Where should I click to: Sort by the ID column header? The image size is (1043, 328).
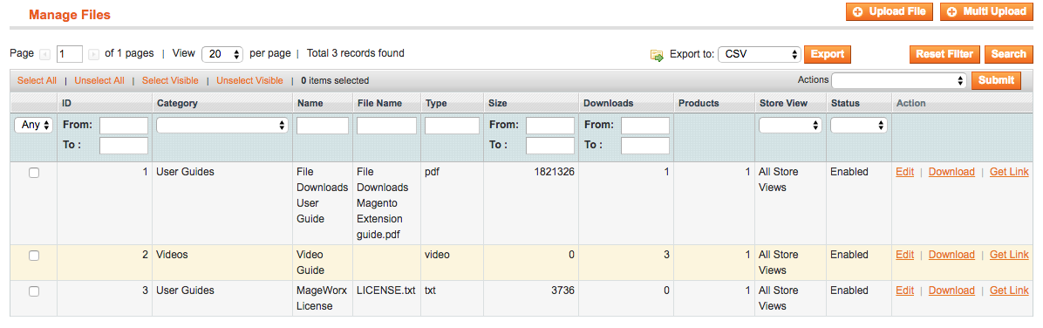[x=66, y=103]
